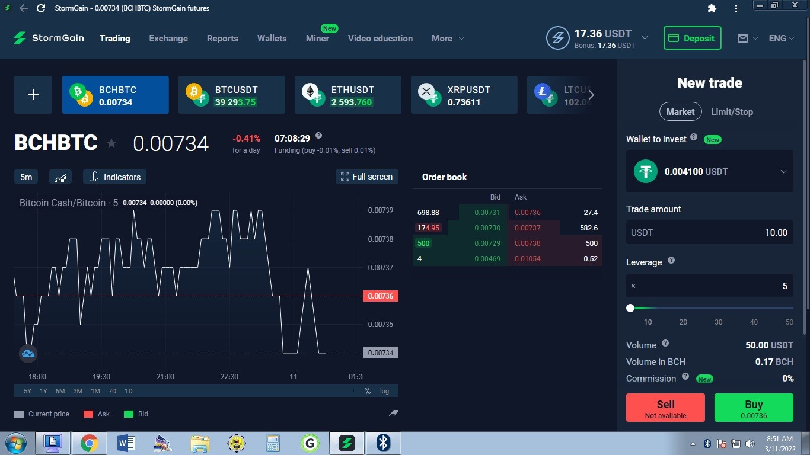
Task: Open the Exchange section
Action: click(168, 38)
